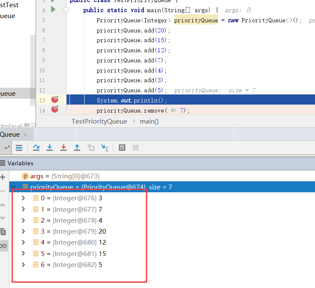Click the Show Execution Point icon
This screenshot has height=288, width=315.
click(x=19, y=148)
